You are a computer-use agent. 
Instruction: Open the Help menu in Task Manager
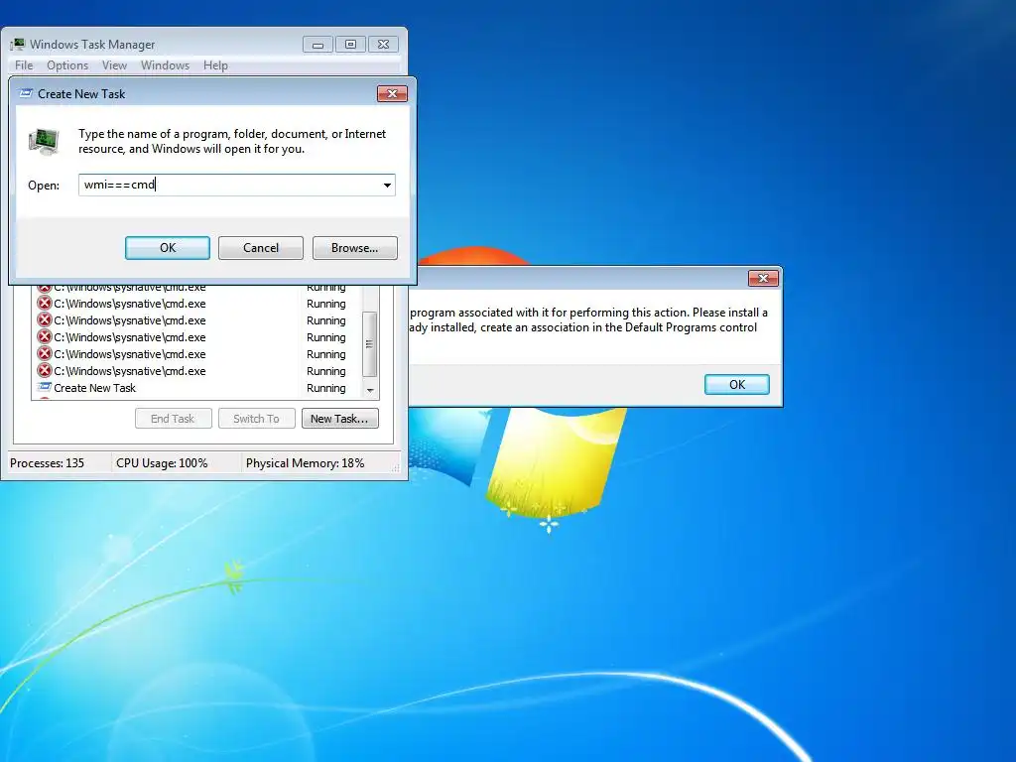pyautogui.click(x=215, y=65)
